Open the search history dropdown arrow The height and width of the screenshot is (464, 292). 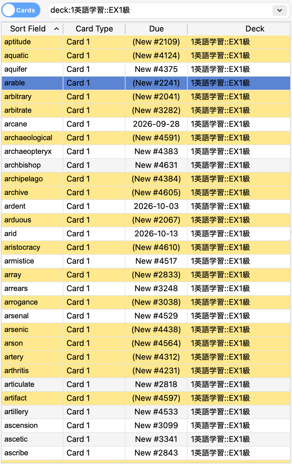280,10
